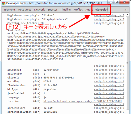Open analytics_debug.js:9 link on flashVersion row
The height and width of the screenshot is (114, 131).
pos(109,85)
